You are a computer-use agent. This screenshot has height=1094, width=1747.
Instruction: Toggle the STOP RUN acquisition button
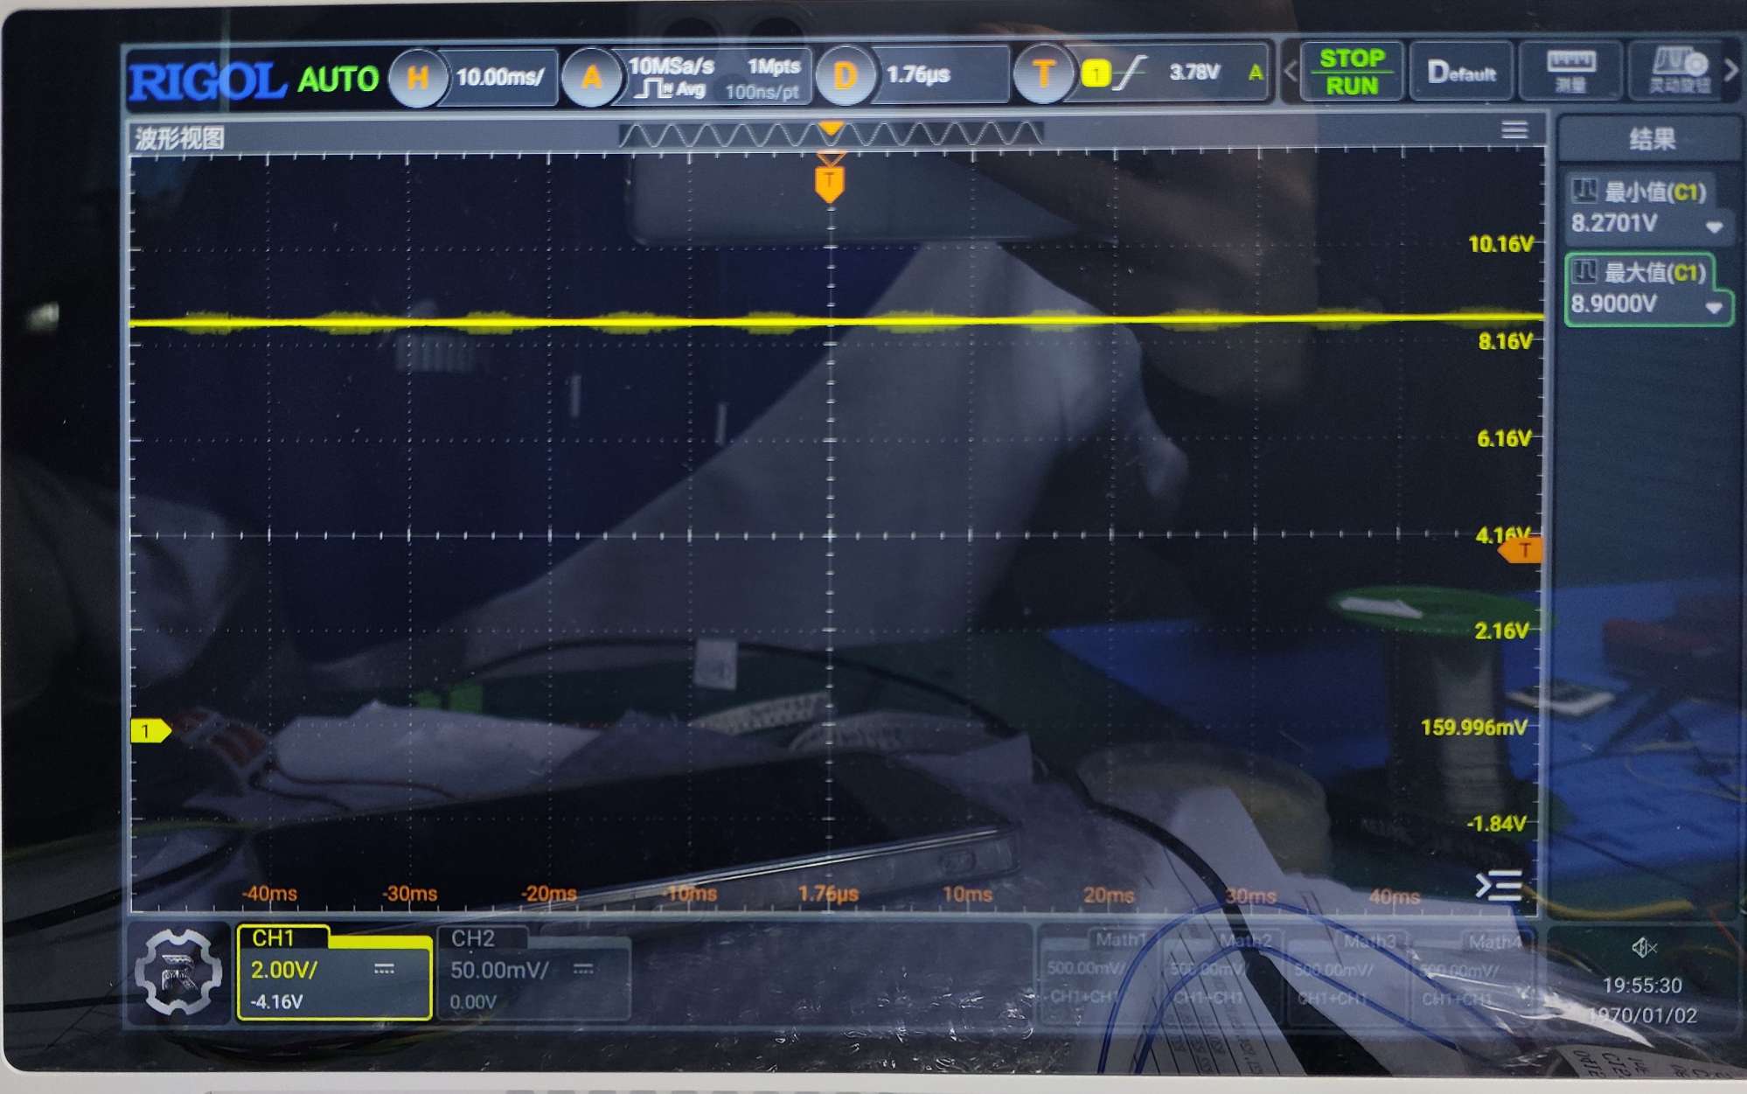point(1352,72)
